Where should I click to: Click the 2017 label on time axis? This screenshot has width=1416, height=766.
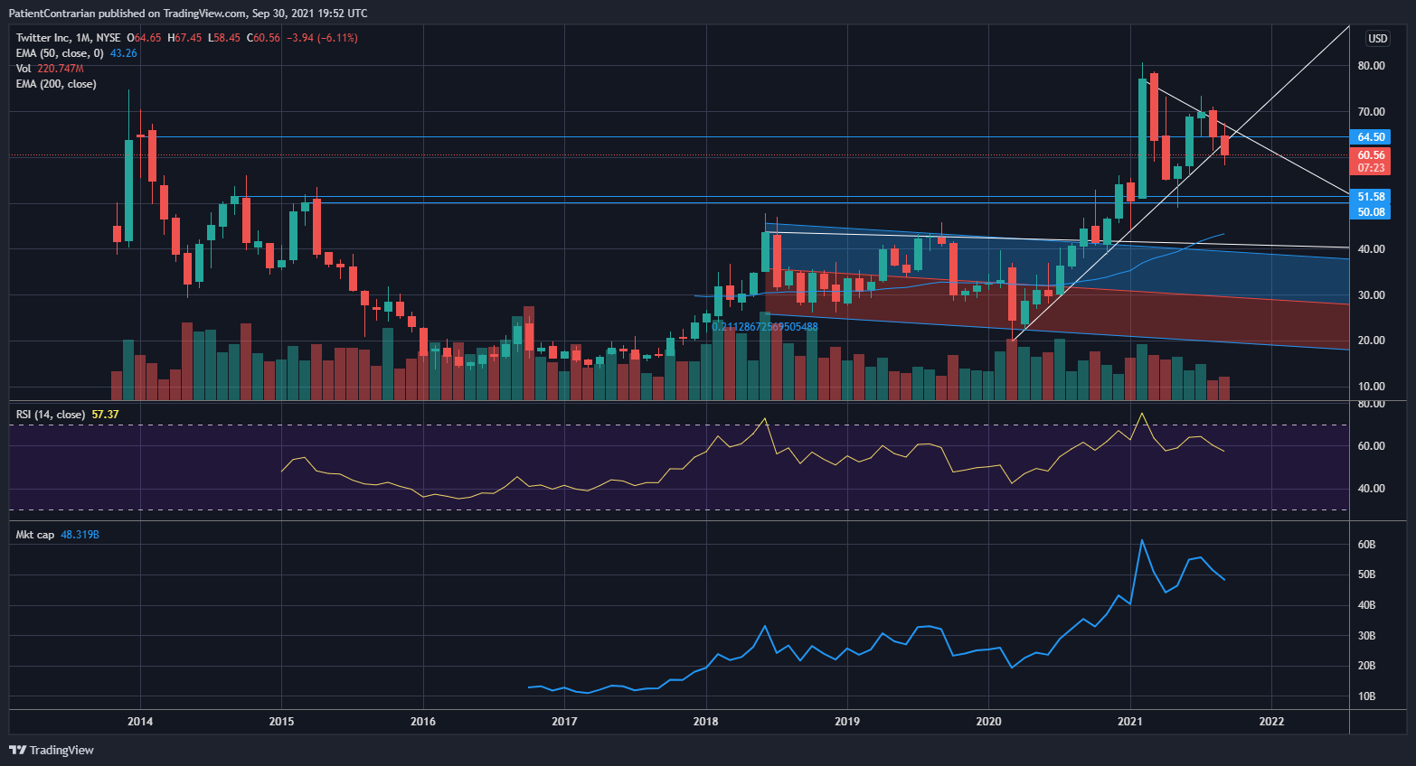coord(564,721)
